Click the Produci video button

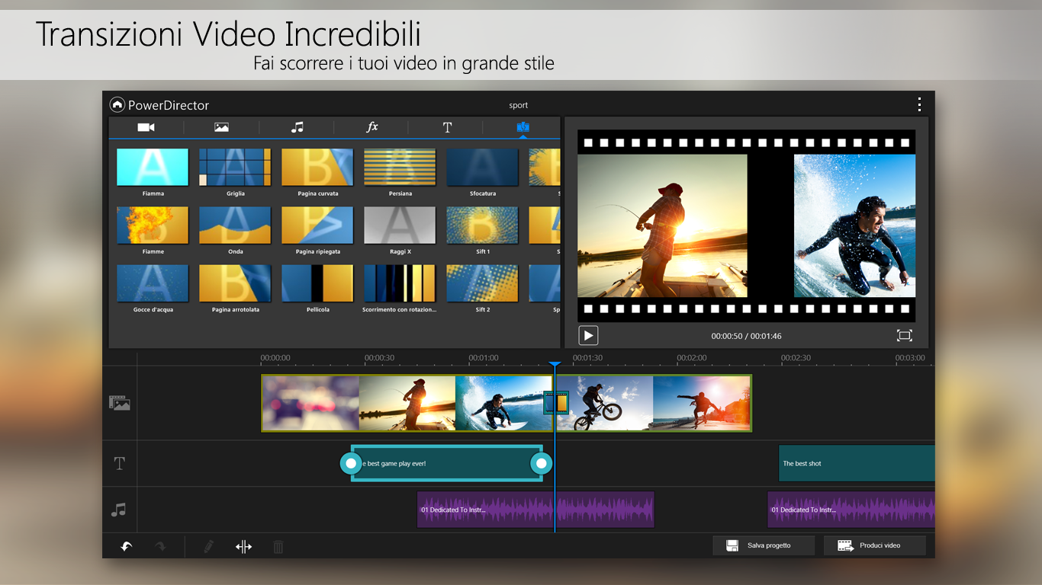pyautogui.click(x=874, y=545)
